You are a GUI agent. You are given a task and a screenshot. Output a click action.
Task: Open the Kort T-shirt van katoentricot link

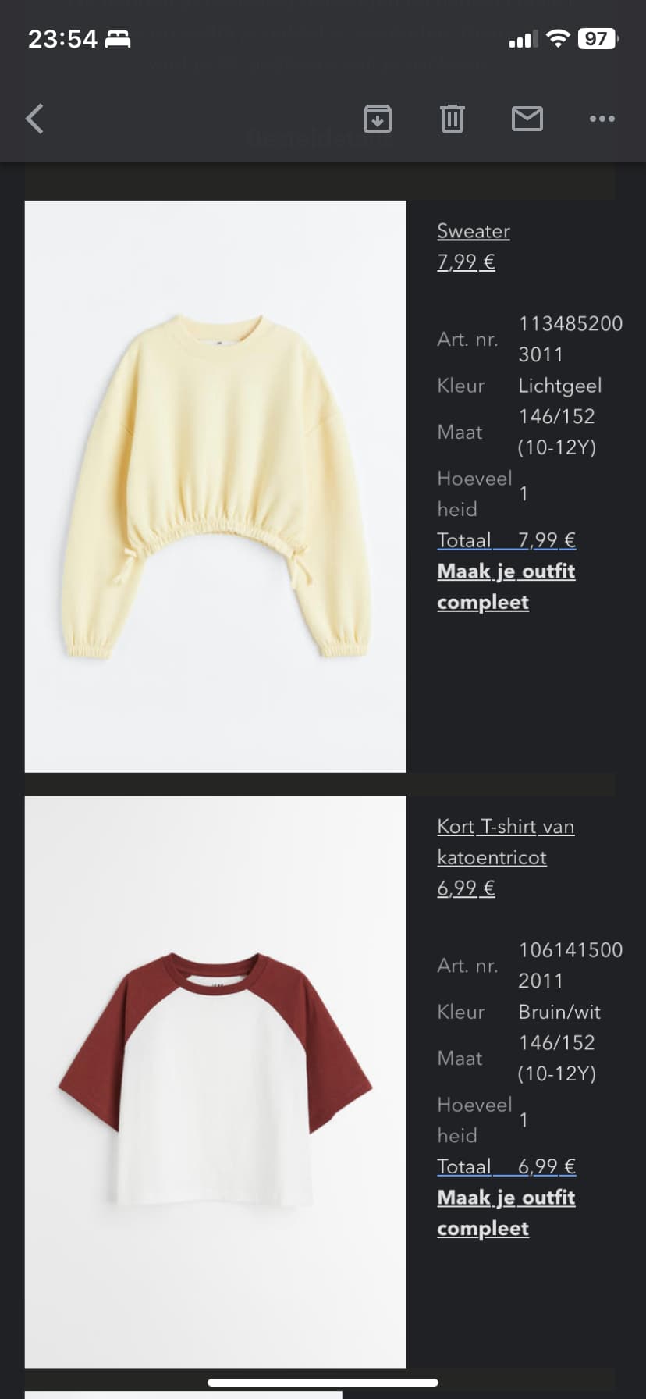tap(506, 842)
